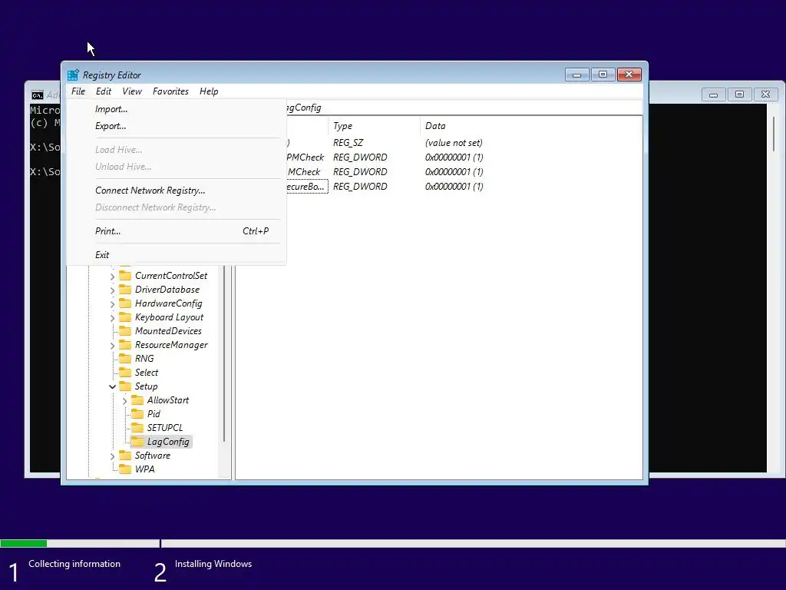The width and height of the screenshot is (786, 590).
Task: Close the Registry Editor window
Action: [x=629, y=75]
